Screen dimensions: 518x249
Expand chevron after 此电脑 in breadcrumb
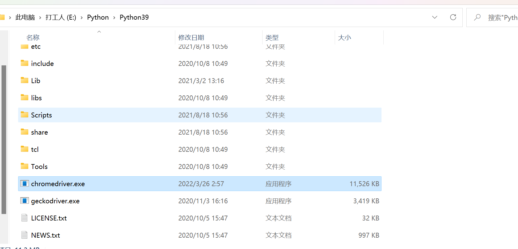coord(40,17)
